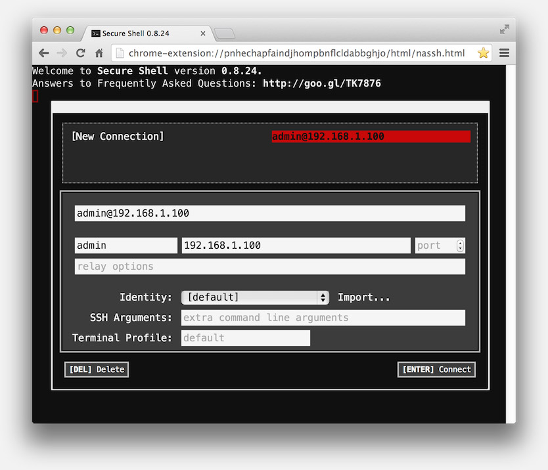Zoom window with the green button
Image resolution: width=548 pixels, height=470 pixels.
70,30
